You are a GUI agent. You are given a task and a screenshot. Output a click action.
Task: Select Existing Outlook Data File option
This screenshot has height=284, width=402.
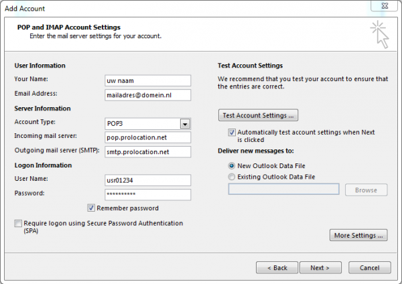(x=232, y=177)
